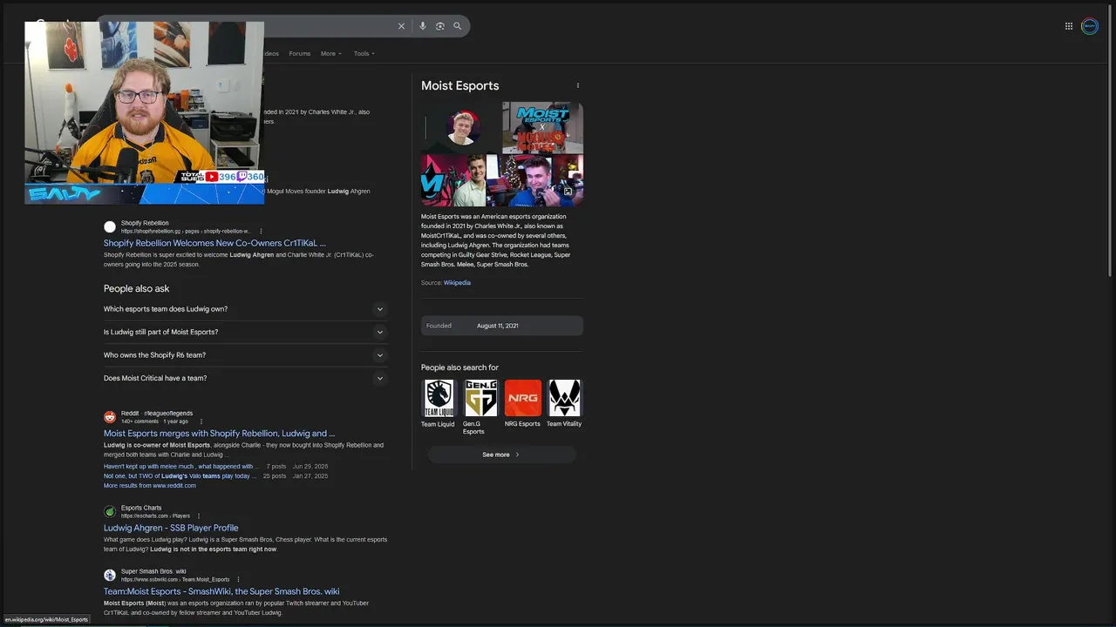The image size is (1116, 627).
Task: Click 'More results from www.reddit.com'
Action: 150,486
